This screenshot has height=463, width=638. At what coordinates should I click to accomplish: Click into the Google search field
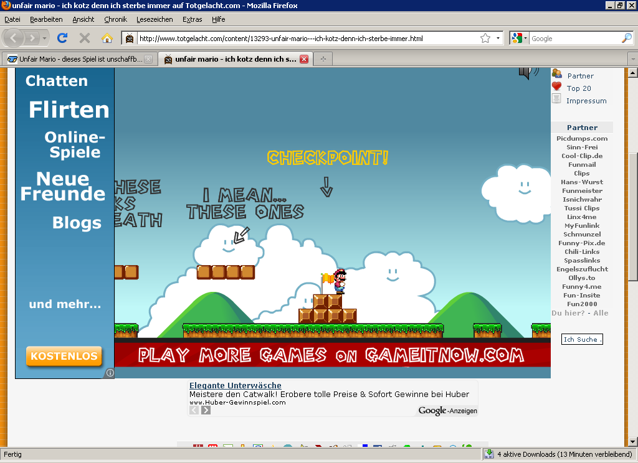575,38
